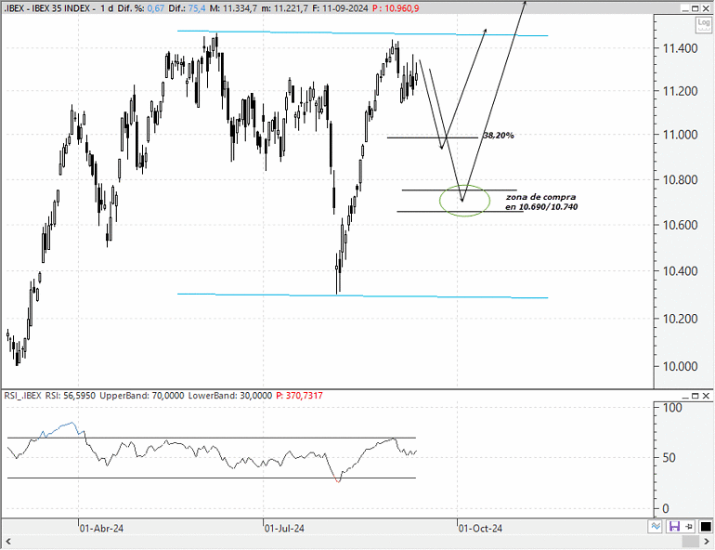Minimize the IBEX price chart panel

(x=685, y=8)
